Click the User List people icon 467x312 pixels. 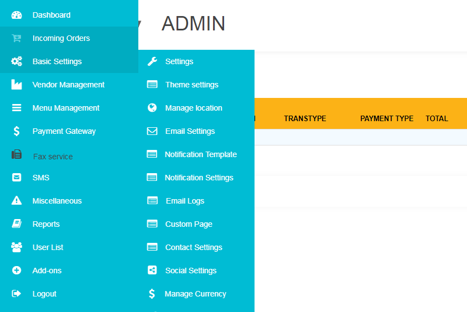[17, 247]
